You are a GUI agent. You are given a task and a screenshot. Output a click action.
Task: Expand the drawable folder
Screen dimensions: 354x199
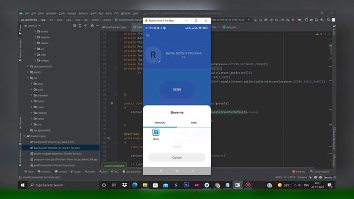click(x=32, y=96)
